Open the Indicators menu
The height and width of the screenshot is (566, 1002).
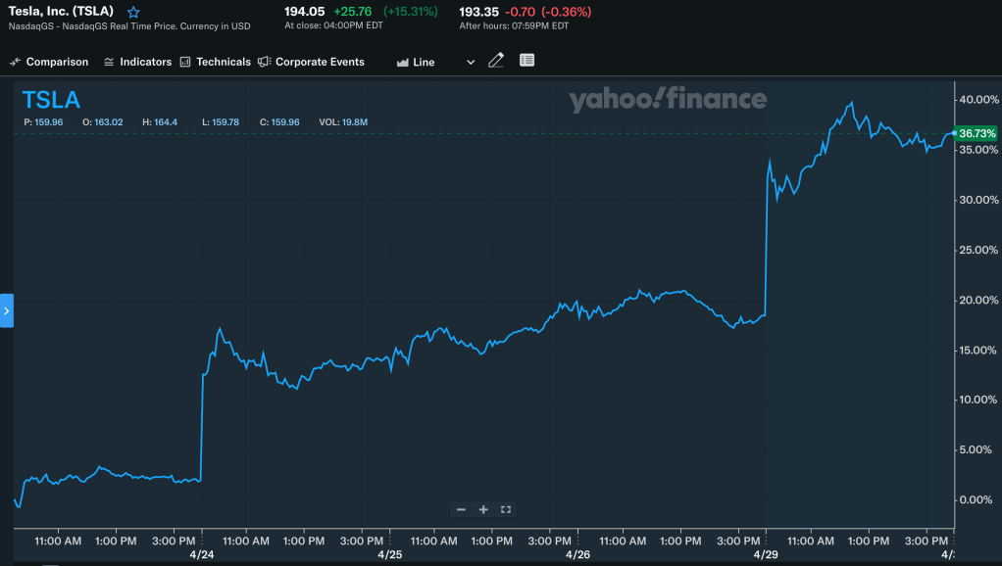pyautogui.click(x=137, y=62)
